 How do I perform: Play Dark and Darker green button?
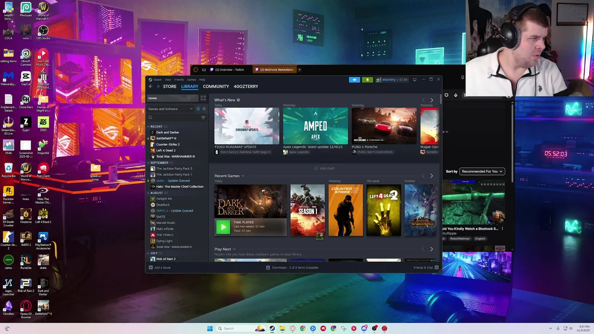click(223, 227)
